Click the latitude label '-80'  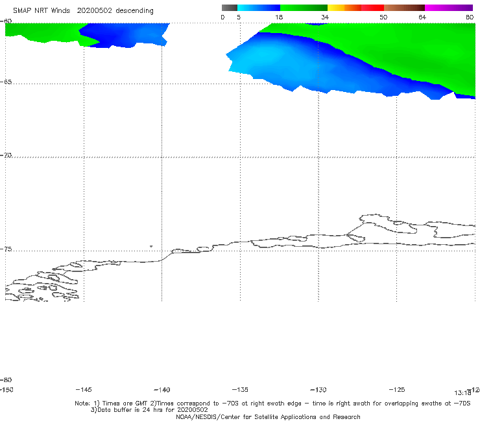(6, 380)
